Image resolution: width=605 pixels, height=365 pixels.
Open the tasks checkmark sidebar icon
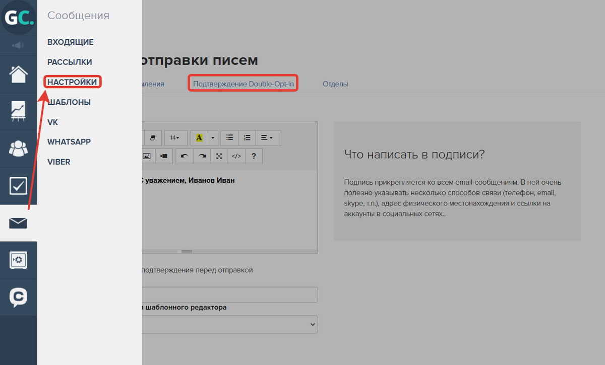[x=18, y=186]
